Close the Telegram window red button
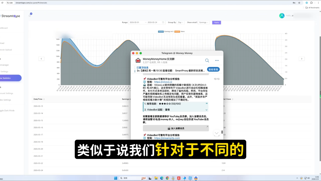 click(x=133, y=53)
